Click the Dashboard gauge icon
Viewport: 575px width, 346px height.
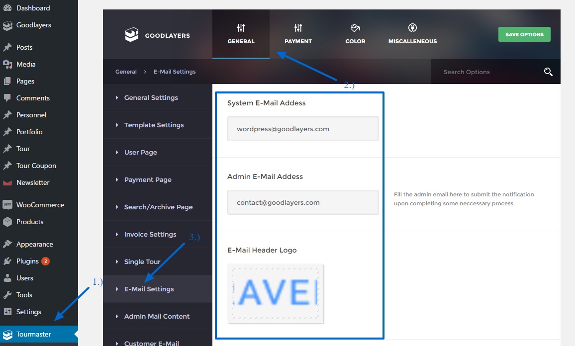tap(7, 8)
